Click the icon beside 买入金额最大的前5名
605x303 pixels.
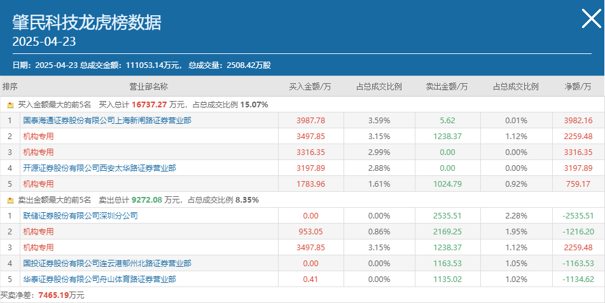10,105
